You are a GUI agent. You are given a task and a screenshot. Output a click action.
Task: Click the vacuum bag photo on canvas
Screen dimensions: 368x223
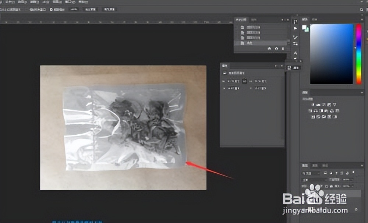tap(124, 127)
